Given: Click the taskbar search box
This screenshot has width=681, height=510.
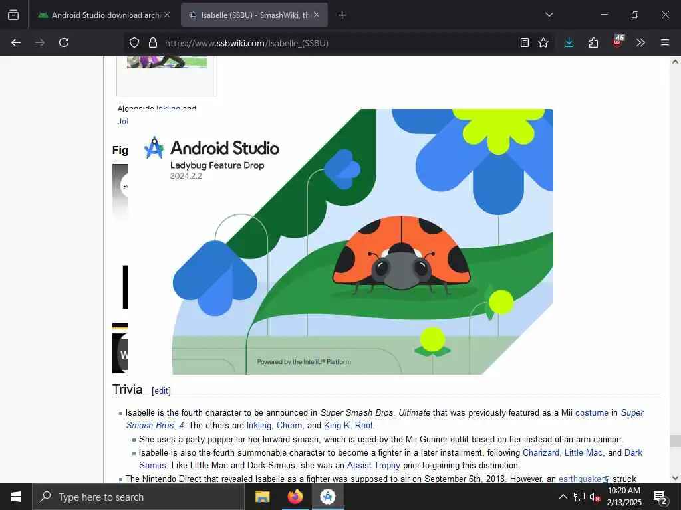Looking at the screenshot, I should click(138, 497).
